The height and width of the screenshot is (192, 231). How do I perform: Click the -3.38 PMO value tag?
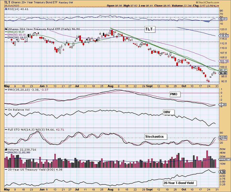[x=223, y=105]
